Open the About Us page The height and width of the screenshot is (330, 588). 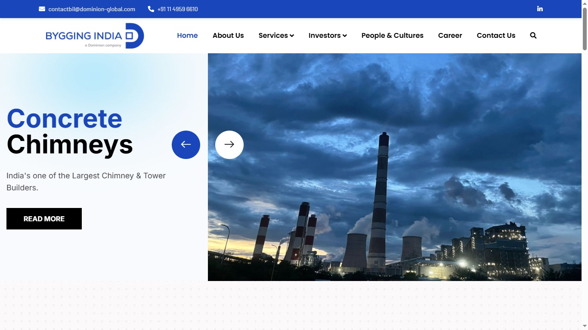(x=228, y=36)
